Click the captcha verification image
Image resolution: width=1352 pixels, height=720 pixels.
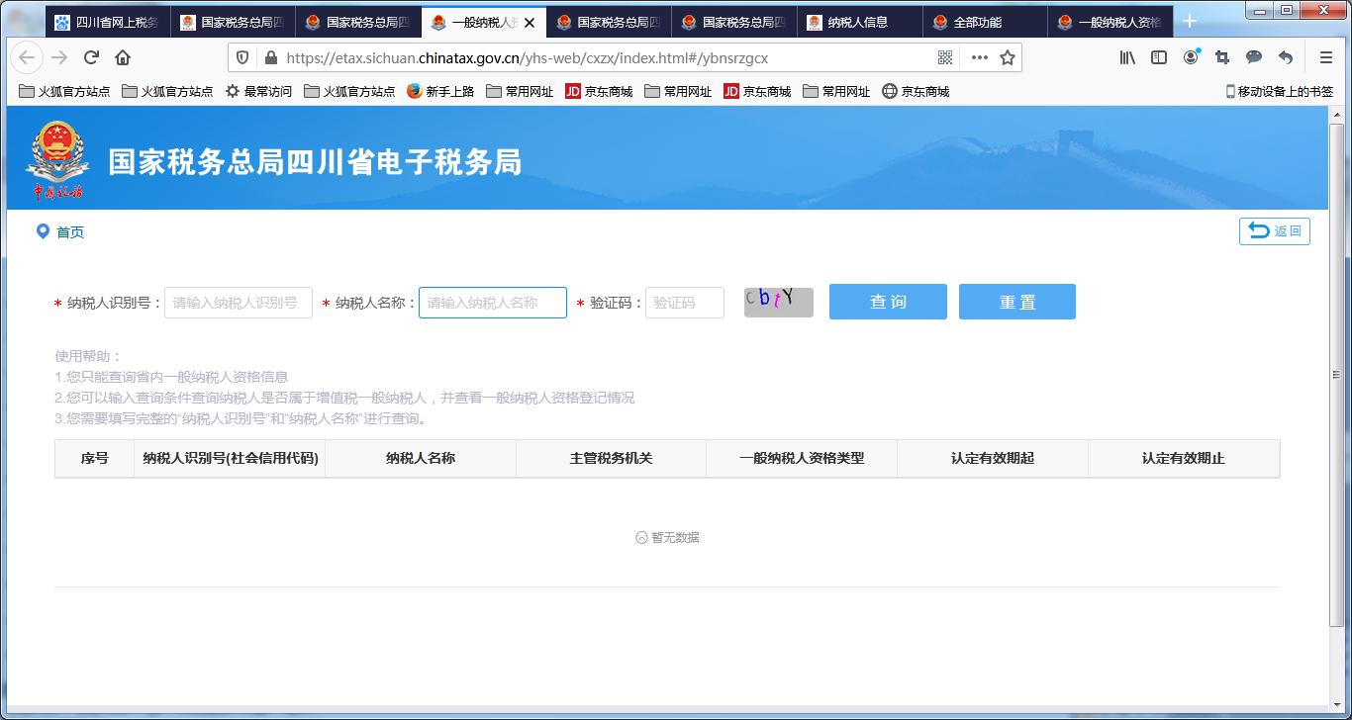click(778, 302)
